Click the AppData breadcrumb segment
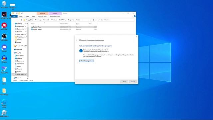Image resolution: width=213 pixels, height=120 pixels. (x=30, y=20)
